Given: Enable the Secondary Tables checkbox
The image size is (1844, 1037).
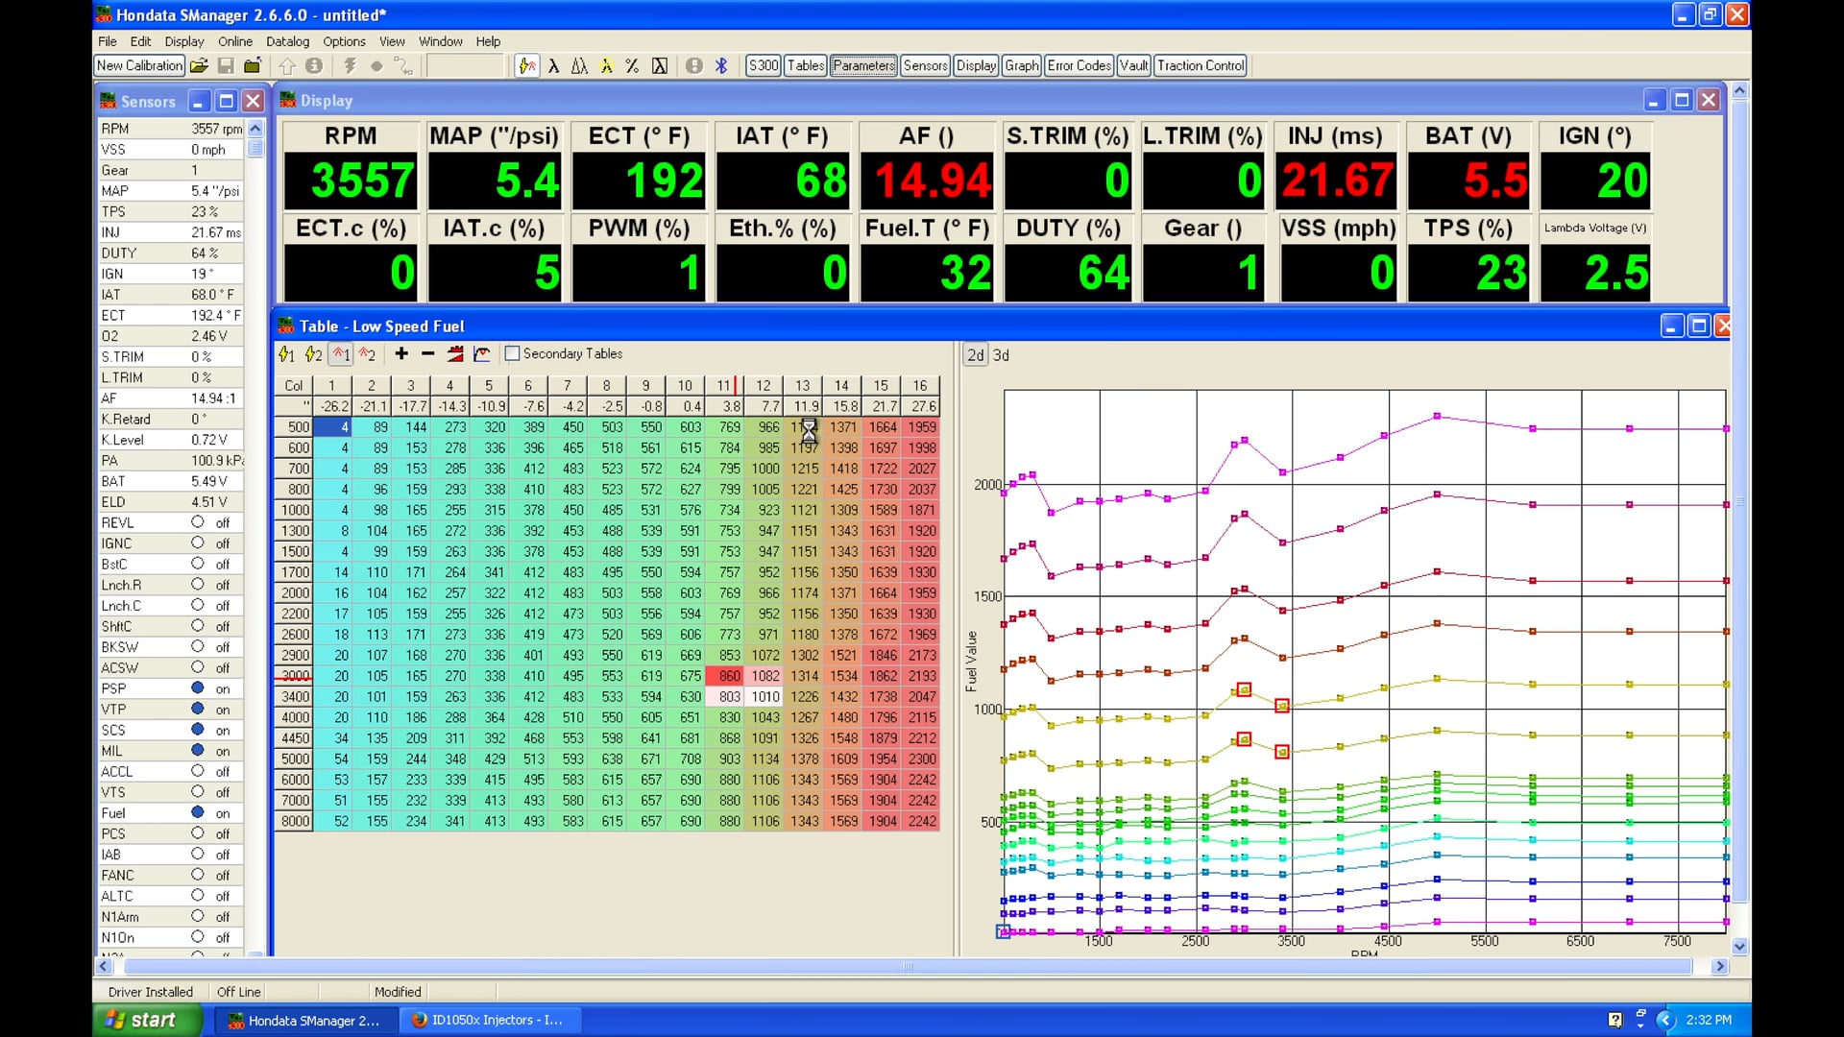Looking at the screenshot, I should coord(513,354).
